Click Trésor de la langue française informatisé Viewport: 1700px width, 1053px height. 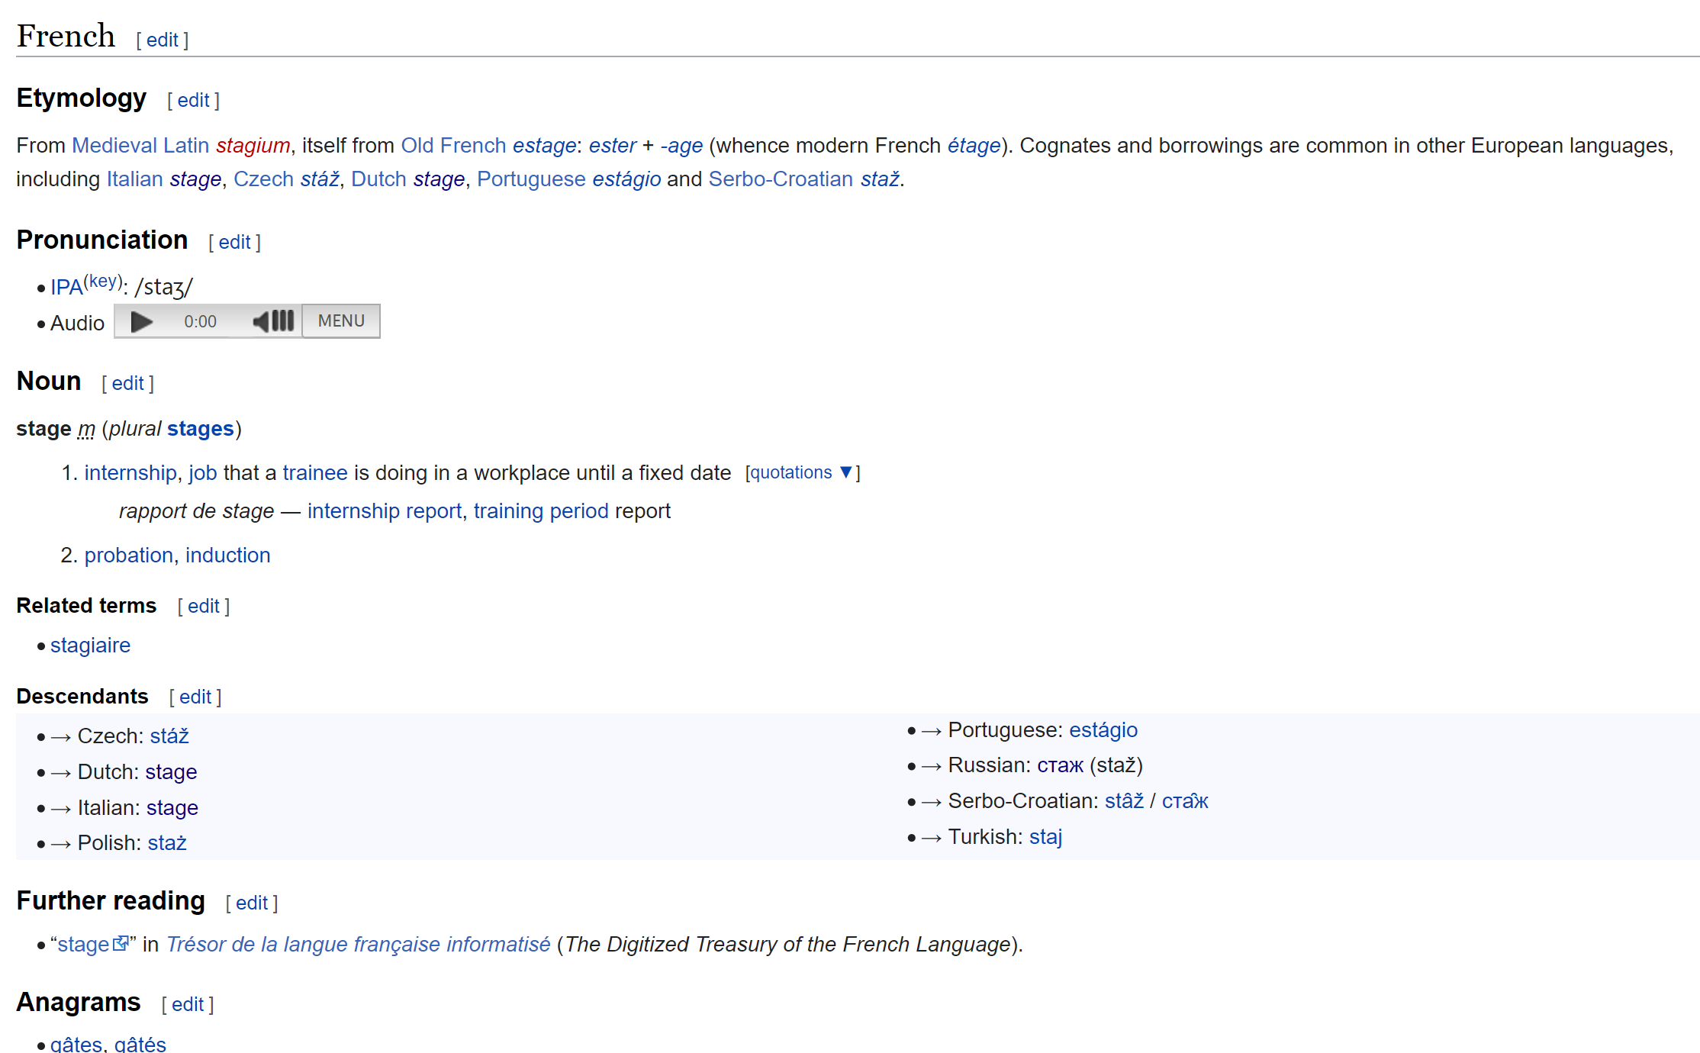(358, 945)
